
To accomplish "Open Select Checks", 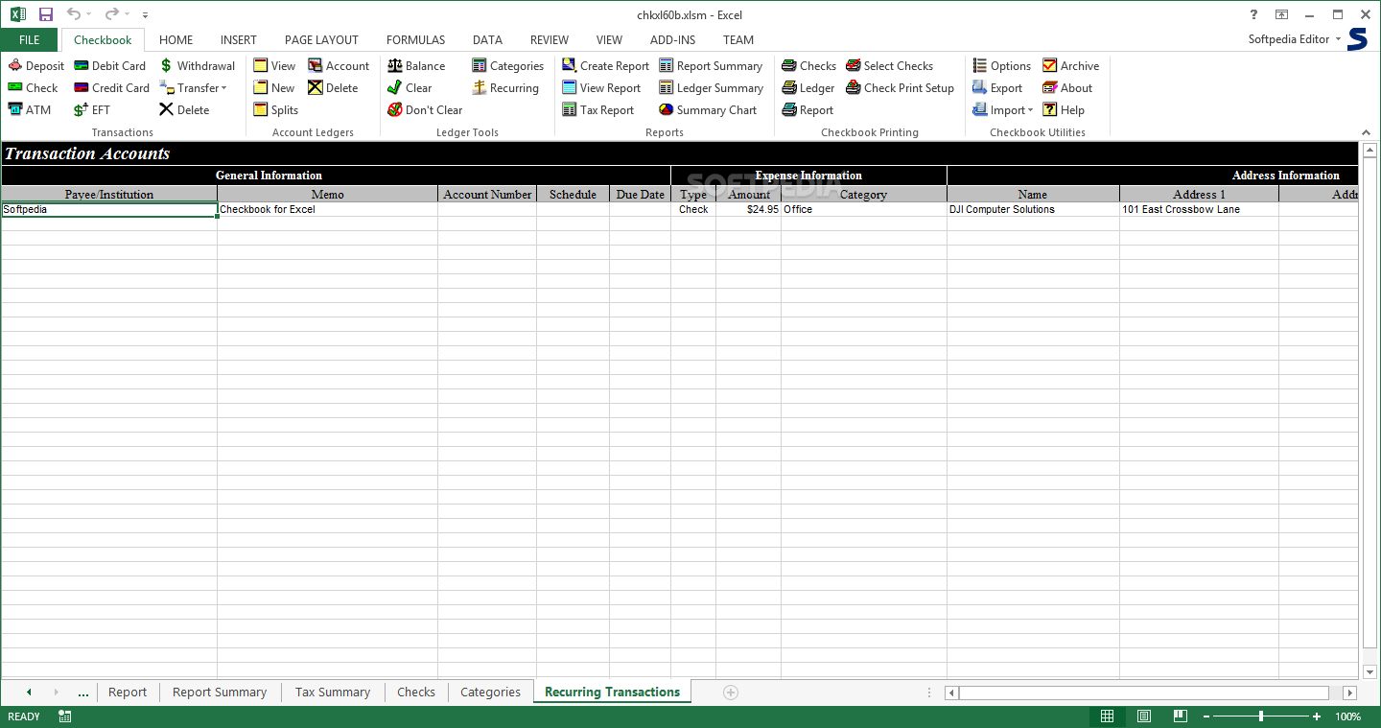I will (x=889, y=66).
